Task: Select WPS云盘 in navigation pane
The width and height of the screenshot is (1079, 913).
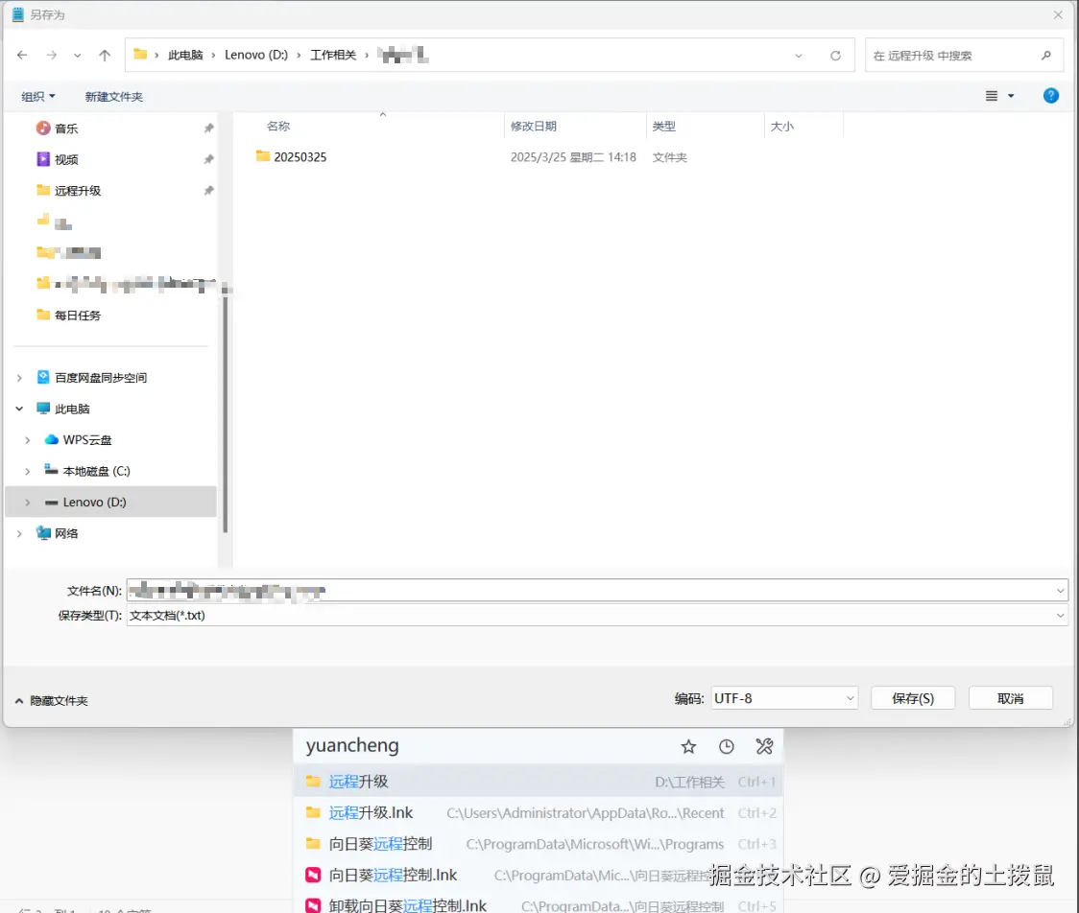Action: click(x=86, y=440)
